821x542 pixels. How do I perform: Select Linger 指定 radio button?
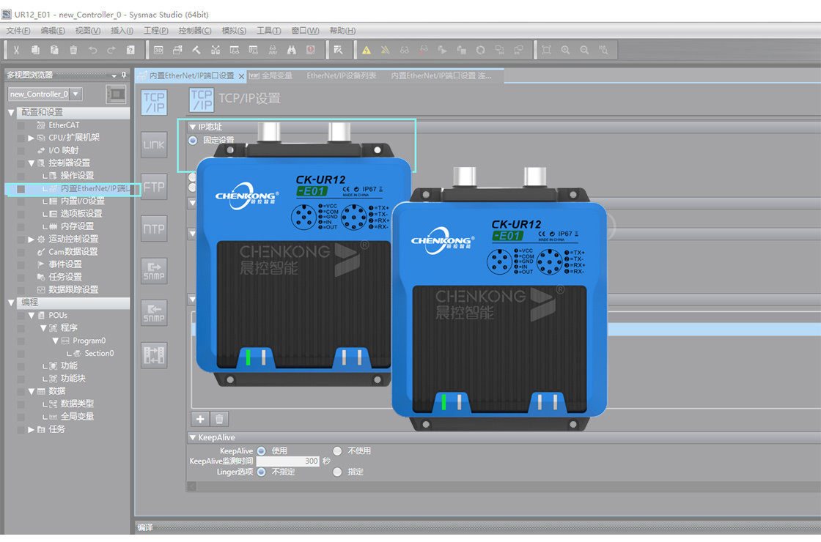337,472
